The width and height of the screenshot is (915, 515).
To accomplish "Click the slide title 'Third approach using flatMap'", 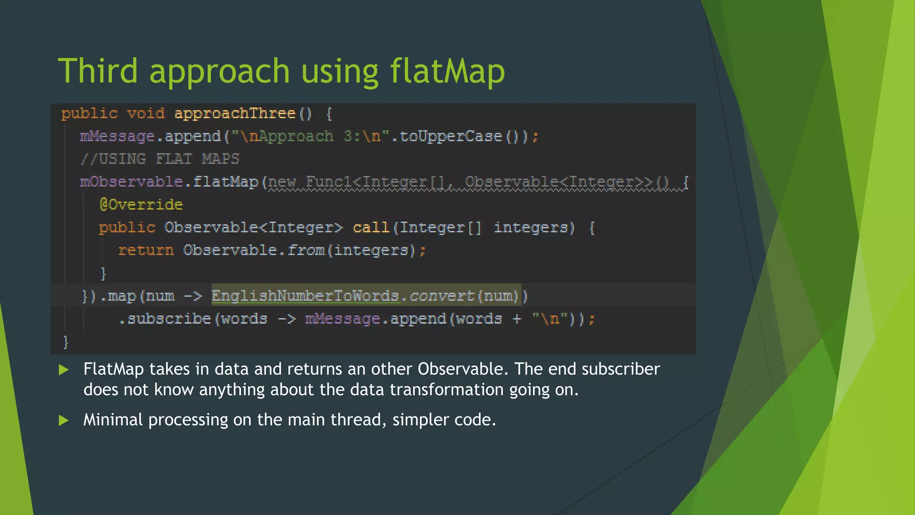I will coord(281,72).
